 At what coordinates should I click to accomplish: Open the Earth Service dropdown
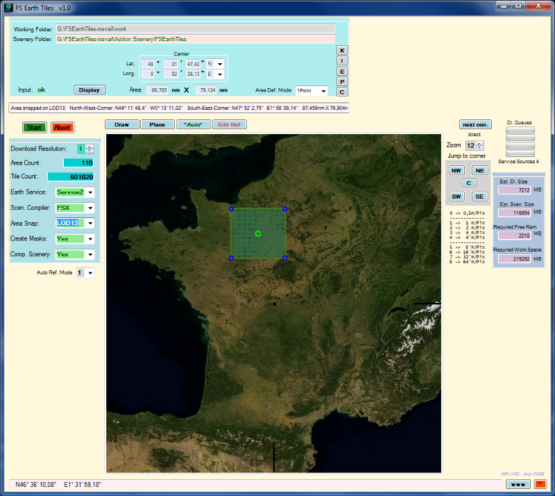click(90, 192)
